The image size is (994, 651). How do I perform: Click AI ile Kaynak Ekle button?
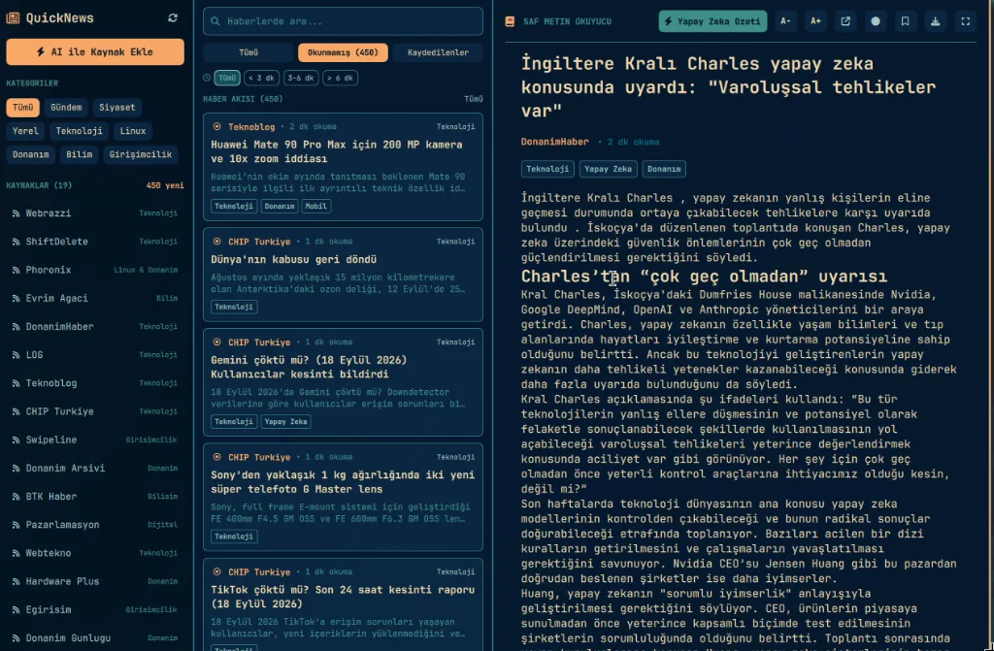[95, 52]
